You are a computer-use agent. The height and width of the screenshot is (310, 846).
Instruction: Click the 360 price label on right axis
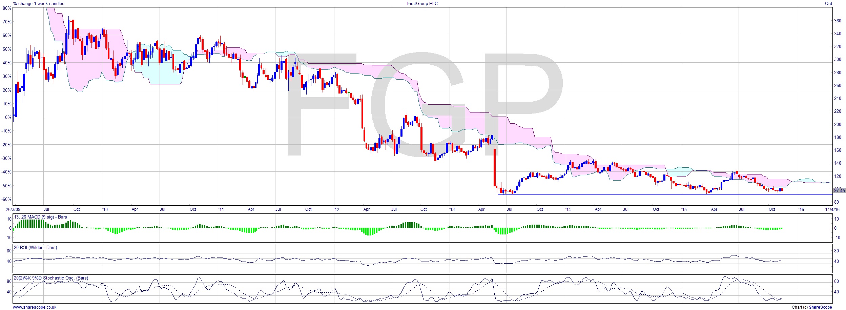click(x=837, y=21)
